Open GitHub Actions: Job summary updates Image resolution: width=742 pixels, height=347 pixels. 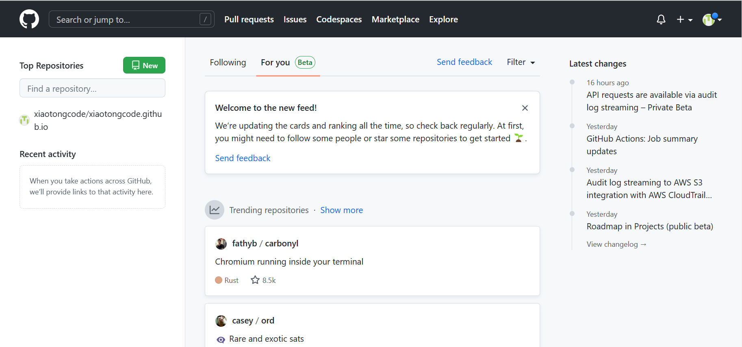point(642,145)
